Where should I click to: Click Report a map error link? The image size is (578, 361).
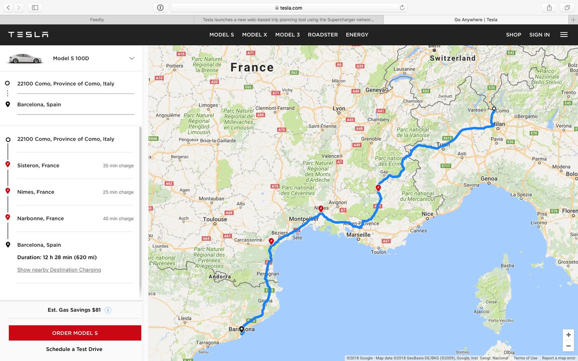pos(559,358)
